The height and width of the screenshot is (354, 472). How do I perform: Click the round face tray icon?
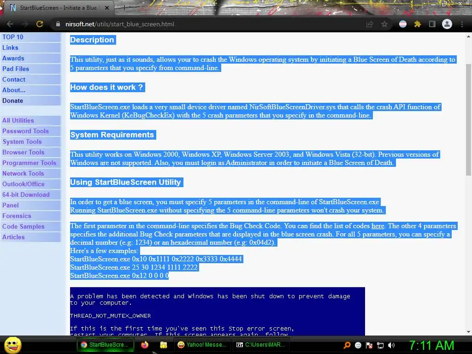point(358,345)
